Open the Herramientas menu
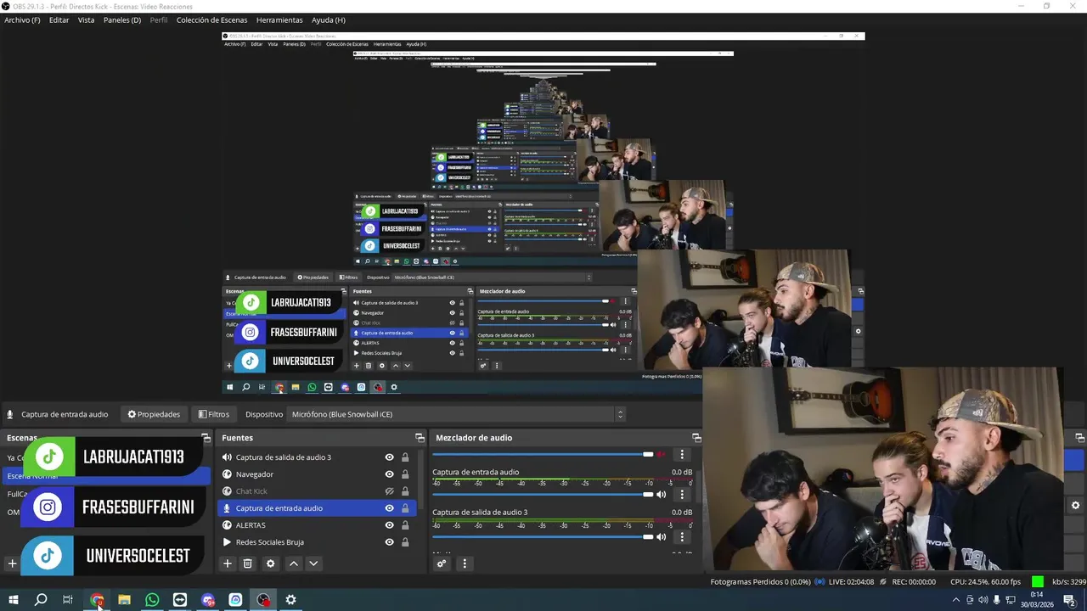The width and height of the screenshot is (1087, 611). (x=279, y=20)
